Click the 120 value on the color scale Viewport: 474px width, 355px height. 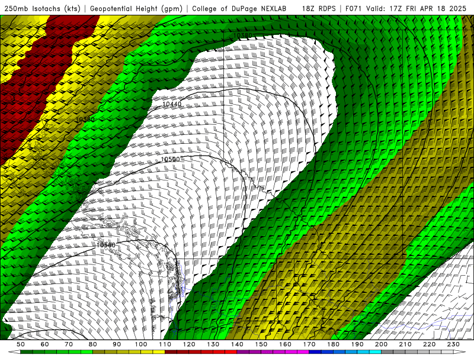[x=189, y=344]
